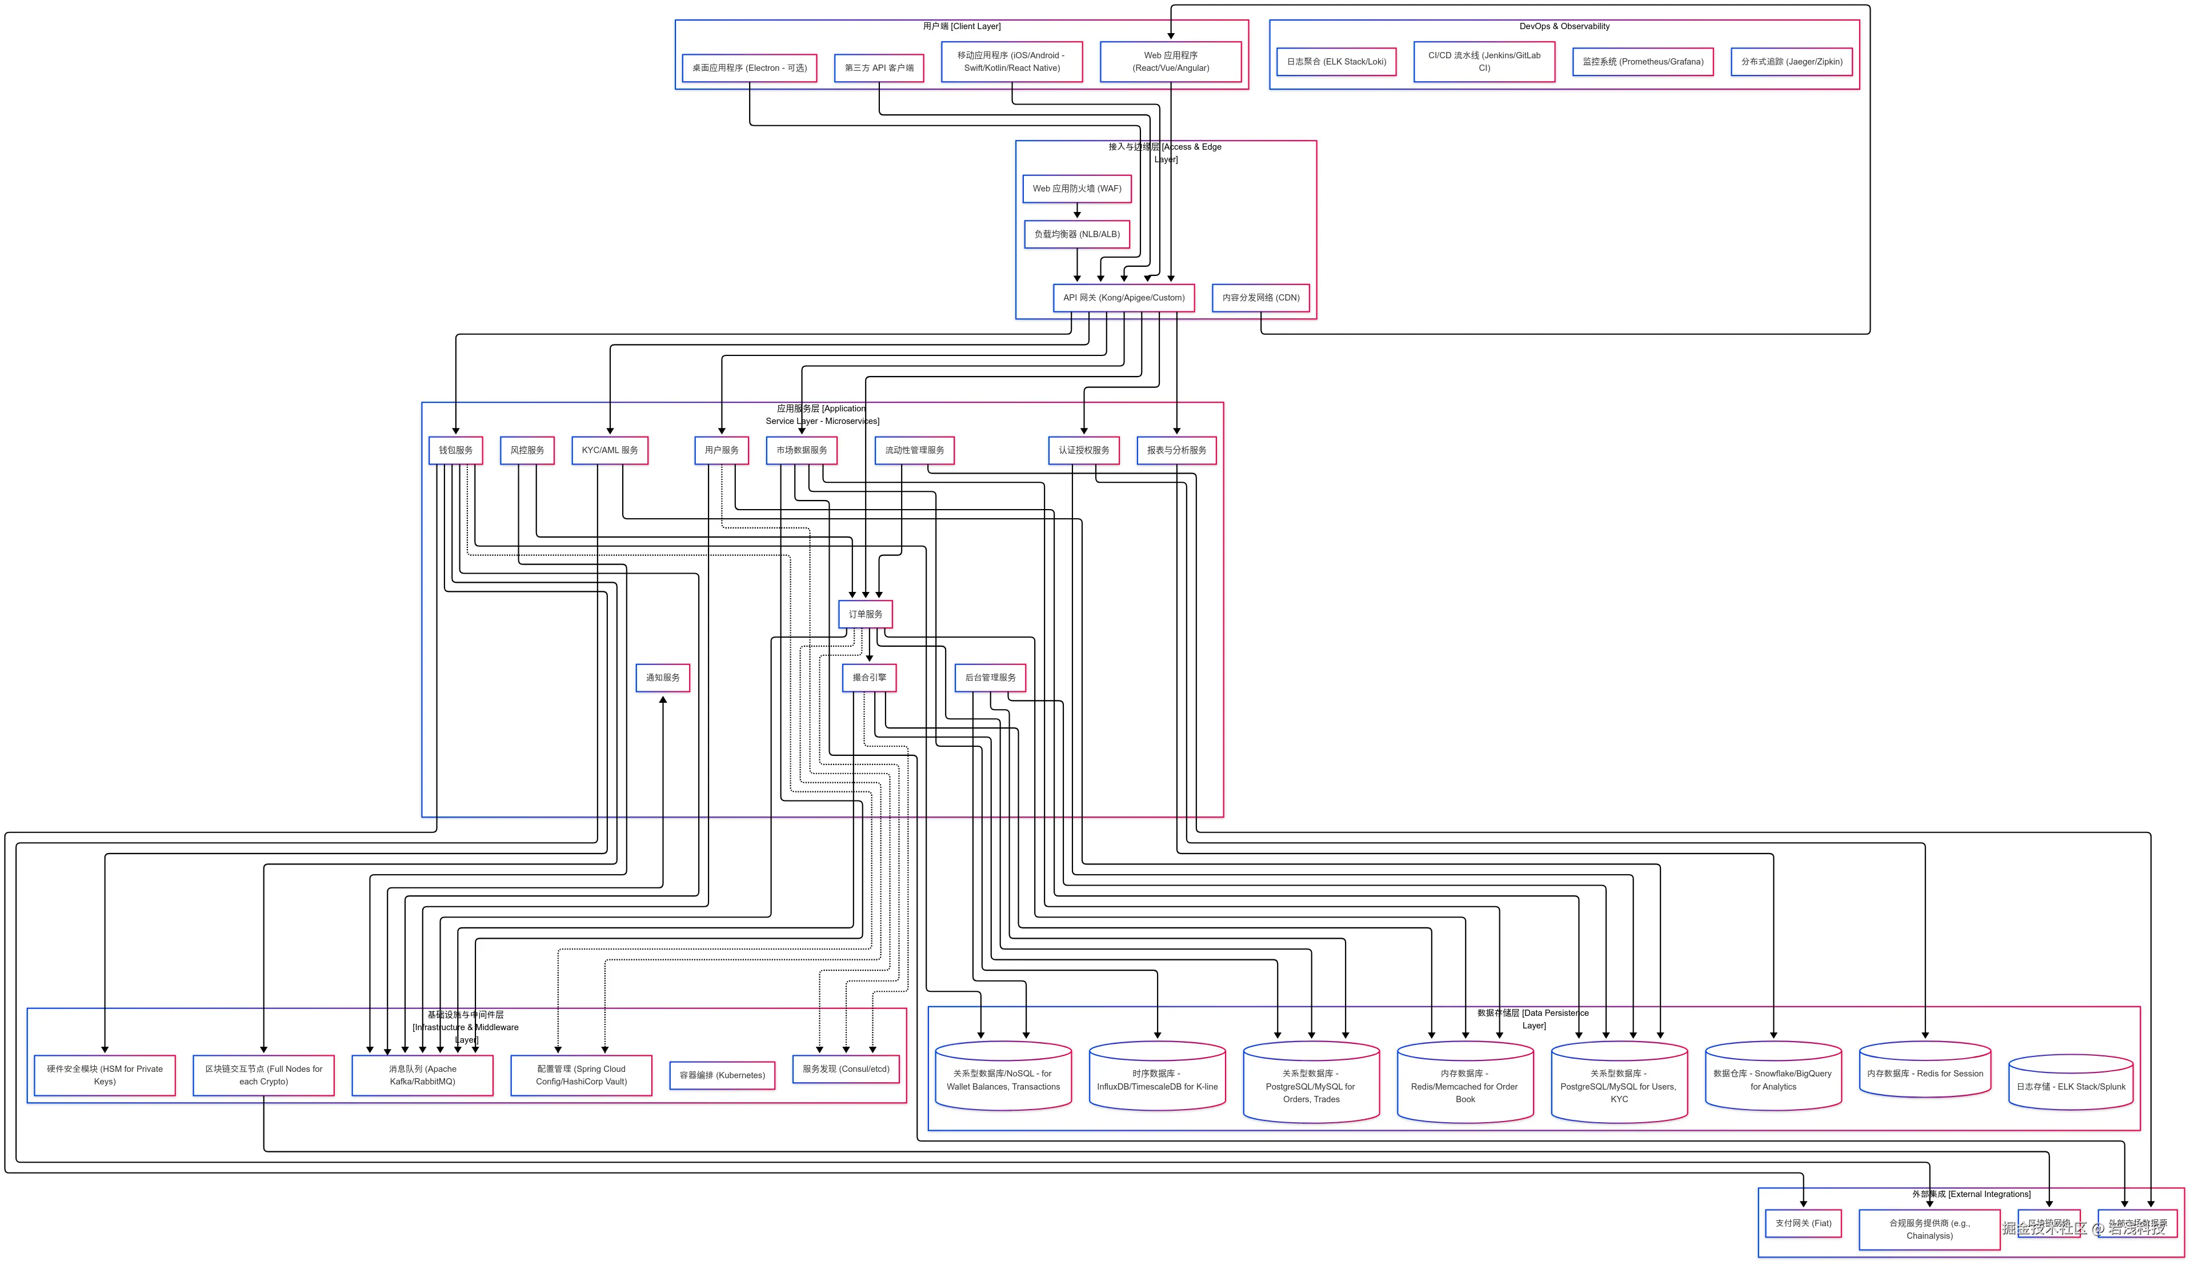Viewport: 2194px width, 1265px height.
Task: Select the 内容分发网络 (CDN) box
Action: tap(1260, 298)
